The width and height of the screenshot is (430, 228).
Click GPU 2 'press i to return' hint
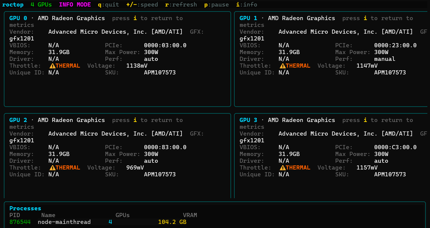tap(148, 120)
